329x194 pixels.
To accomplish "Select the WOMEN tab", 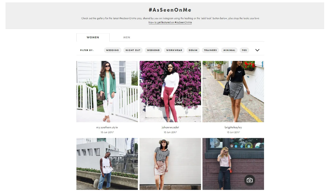I will point(93,37).
